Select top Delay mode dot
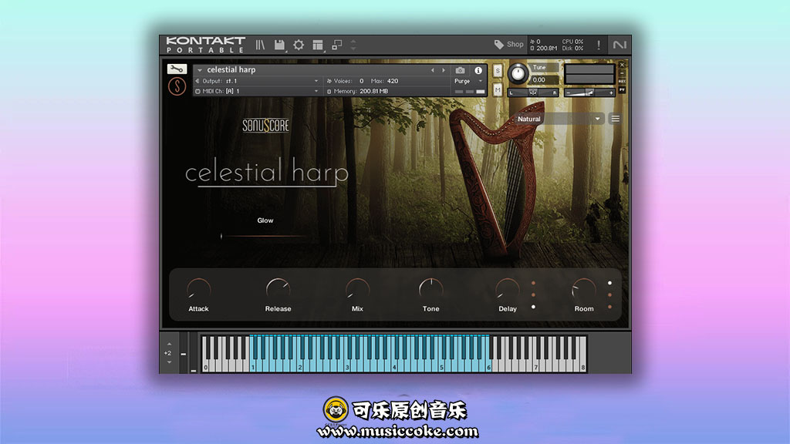 (x=533, y=283)
